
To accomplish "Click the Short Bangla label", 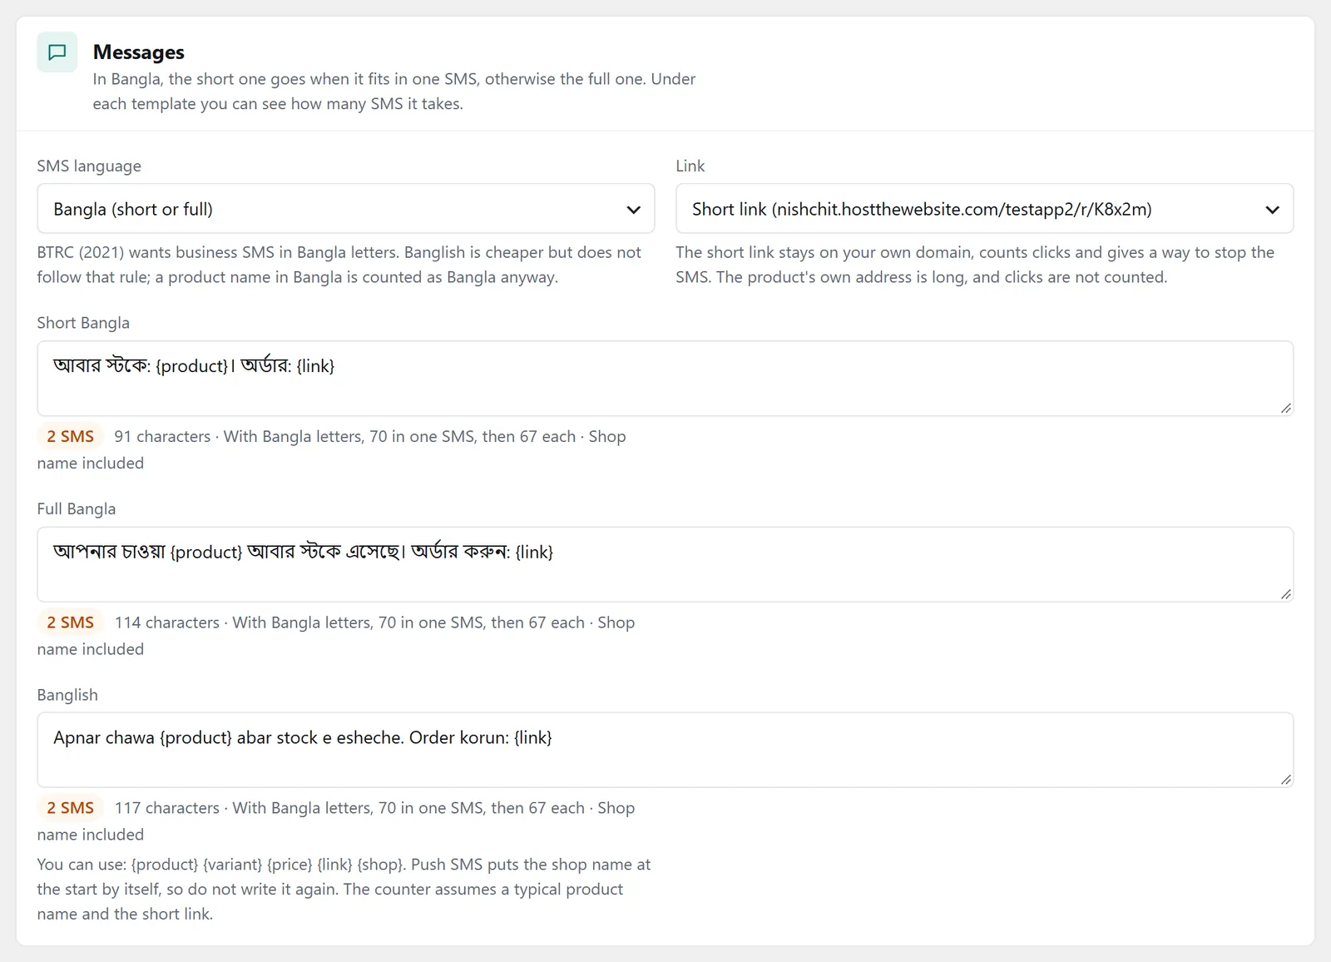I will [x=83, y=322].
